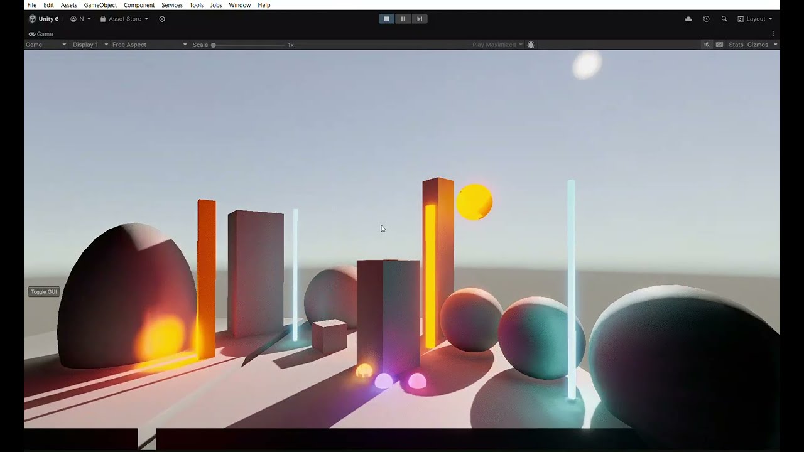Open the Asset Store dropdown
This screenshot has width=804, height=452.
124,19
